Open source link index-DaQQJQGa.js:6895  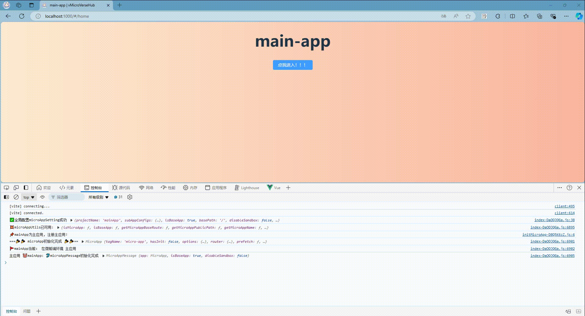(x=553, y=227)
